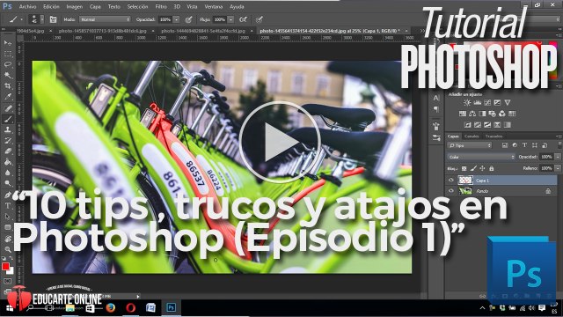
Task: Open the Layers panel menu
Action: [559, 136]
